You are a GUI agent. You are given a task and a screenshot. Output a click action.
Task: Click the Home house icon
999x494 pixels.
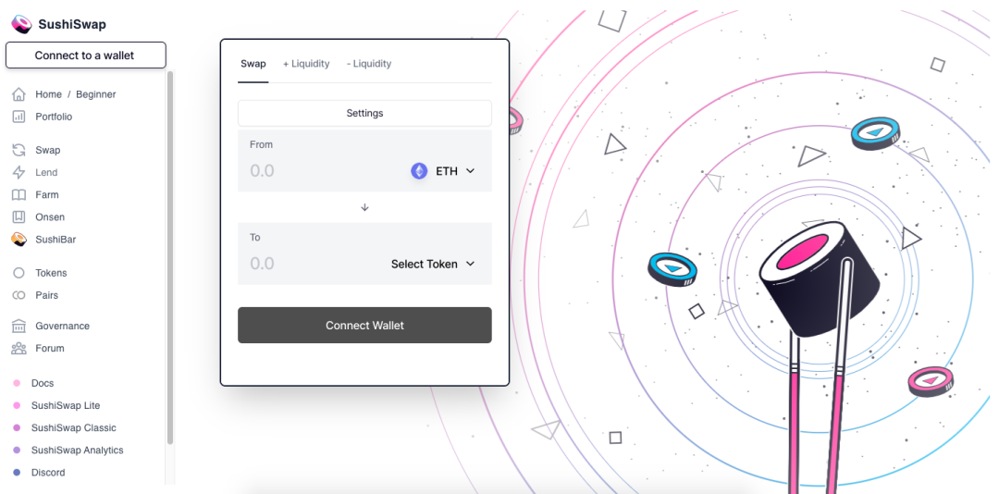tap(19, 94)
